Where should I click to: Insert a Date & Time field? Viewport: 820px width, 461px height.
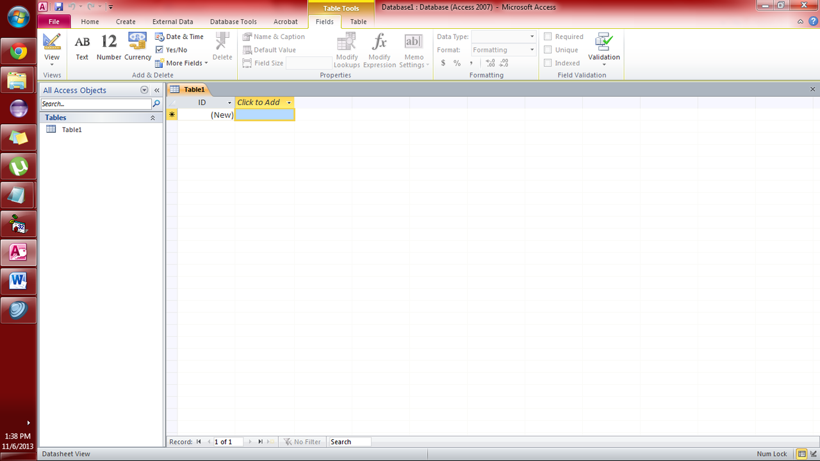click(x=179, y=36)
